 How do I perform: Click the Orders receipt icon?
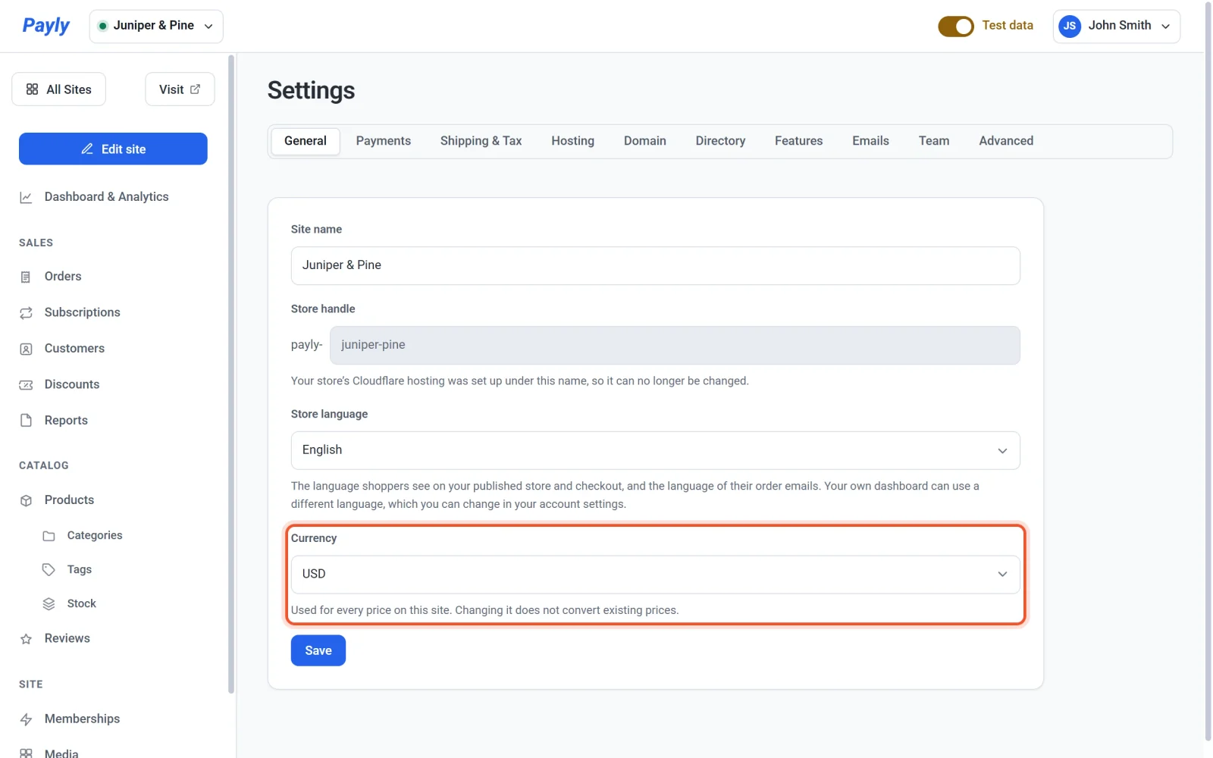tap(26, 277)
